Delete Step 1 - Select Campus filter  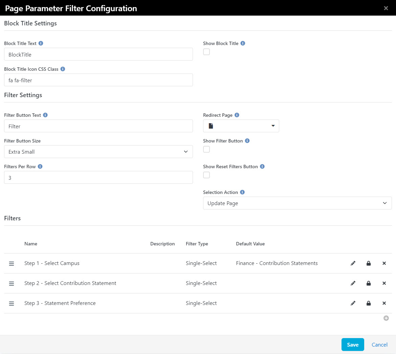pyautogui.click(x=384, y=263)
